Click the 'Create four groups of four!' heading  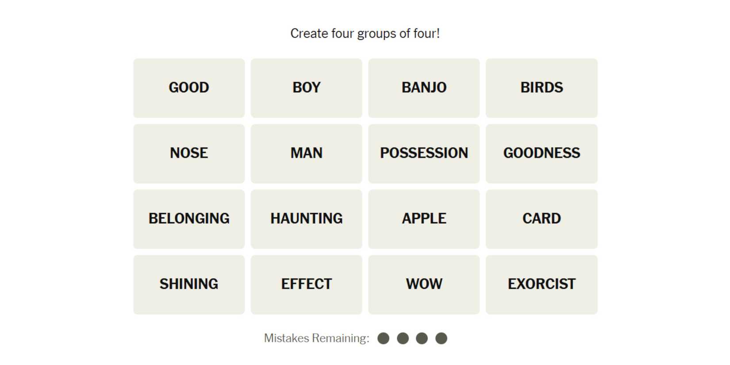pos(365,34)
